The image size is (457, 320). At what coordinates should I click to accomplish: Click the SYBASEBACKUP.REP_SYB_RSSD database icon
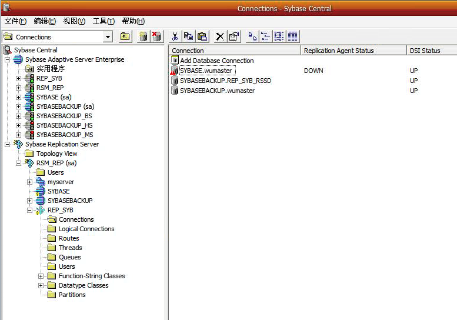point(175,81)
